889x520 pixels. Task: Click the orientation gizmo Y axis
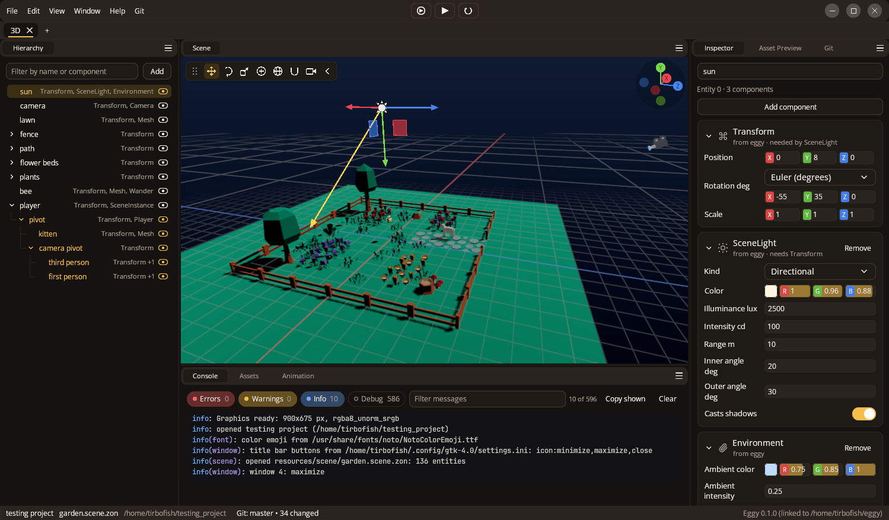(661, 68)
